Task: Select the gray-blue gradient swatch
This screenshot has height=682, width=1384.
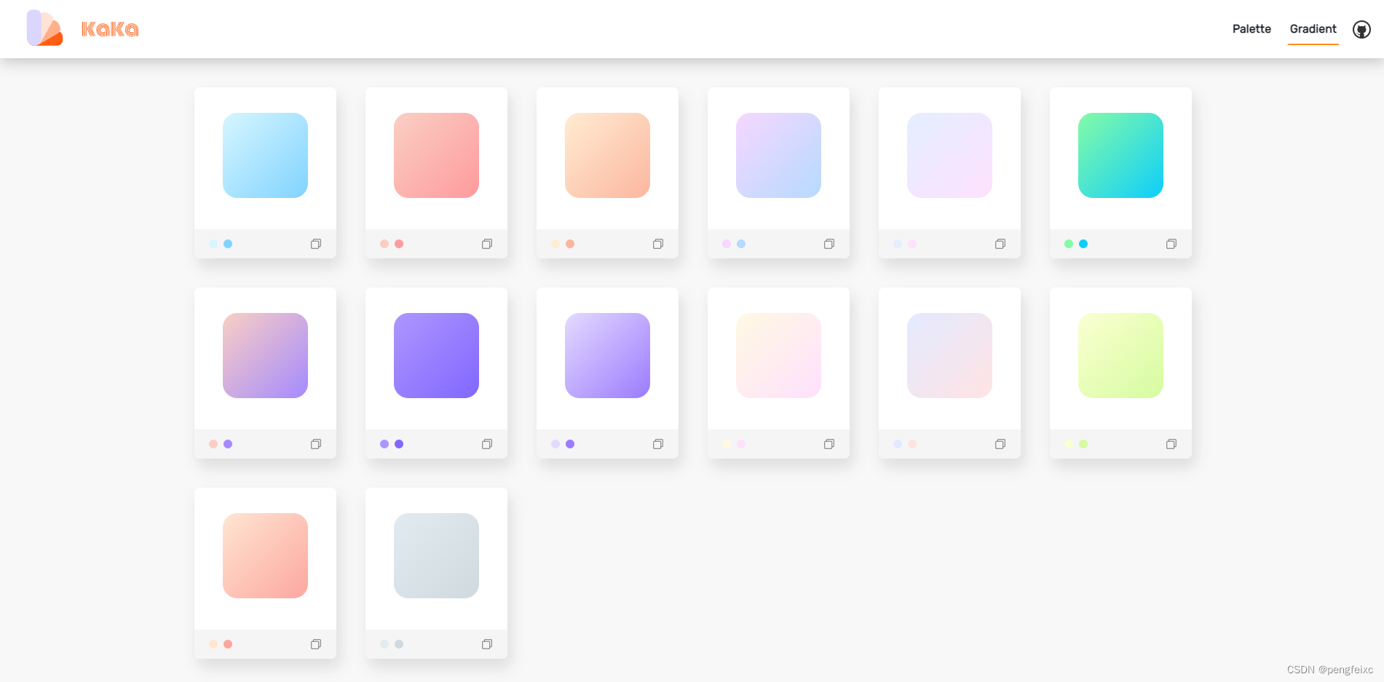Action: pos(436,555)
